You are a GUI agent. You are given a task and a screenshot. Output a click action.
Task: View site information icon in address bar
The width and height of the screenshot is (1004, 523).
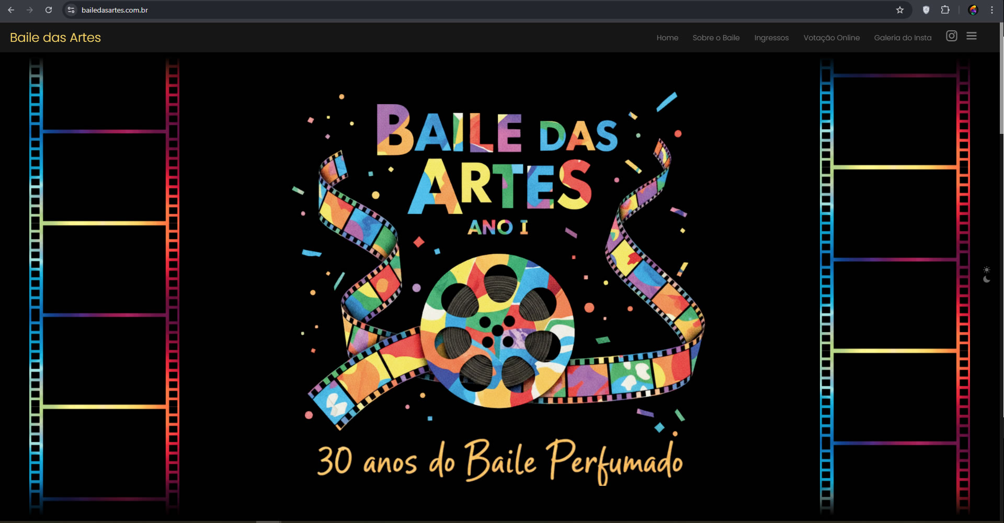[x=72, y=10]
